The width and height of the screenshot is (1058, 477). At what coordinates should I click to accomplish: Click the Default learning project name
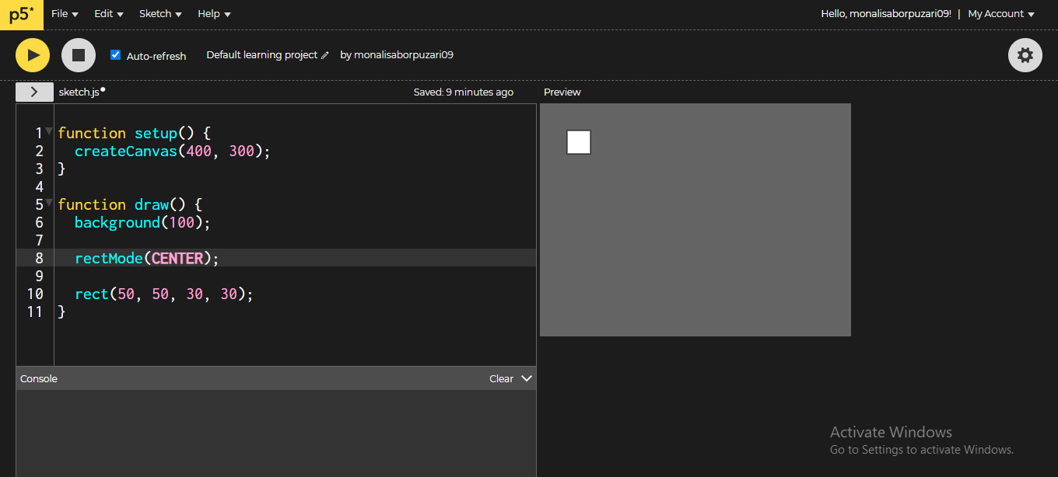click(x=262, y=55)
